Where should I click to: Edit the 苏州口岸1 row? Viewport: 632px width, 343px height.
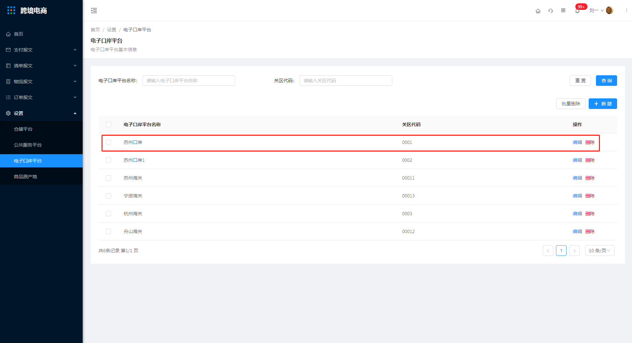pyautogui.click(x=577, y=160)
